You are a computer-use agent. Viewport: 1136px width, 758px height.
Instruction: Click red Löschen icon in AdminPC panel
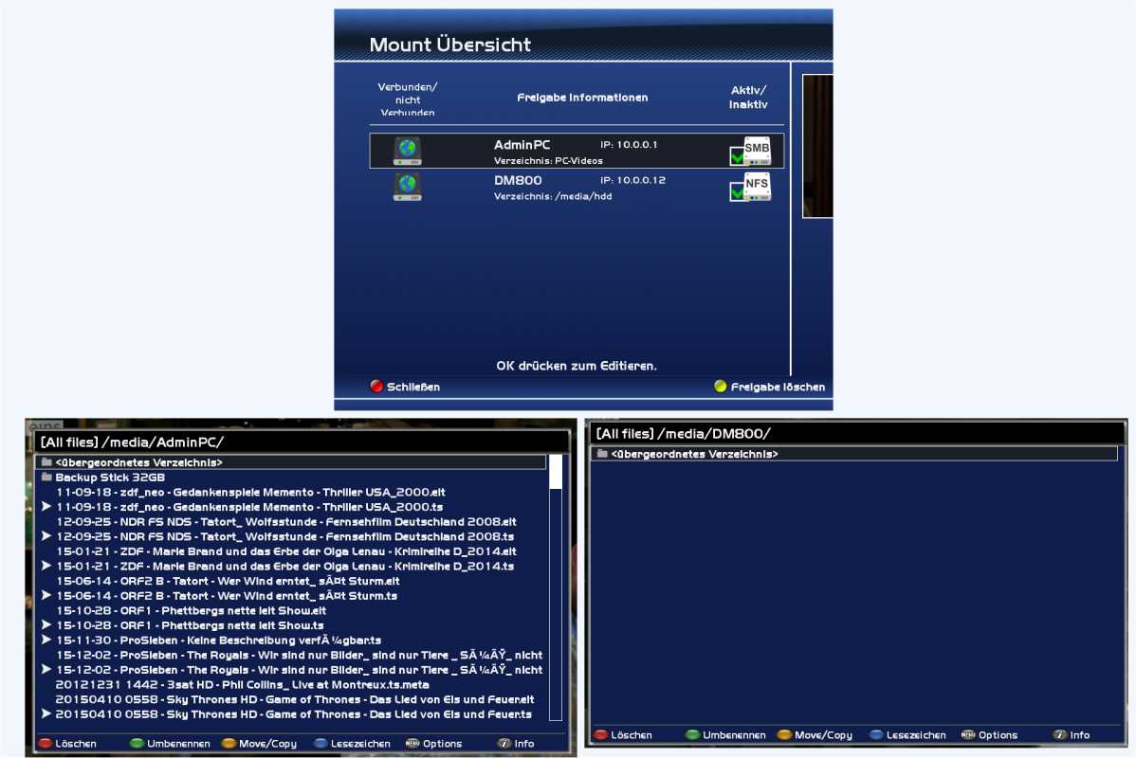click(x=45, y=744)
